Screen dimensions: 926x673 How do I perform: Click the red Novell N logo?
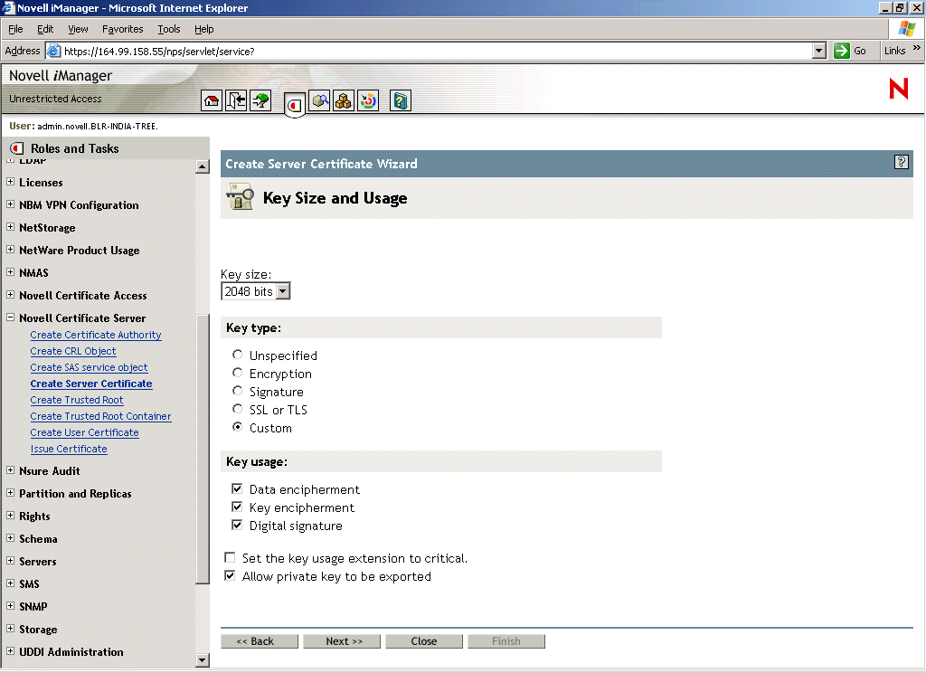(899, 89)
